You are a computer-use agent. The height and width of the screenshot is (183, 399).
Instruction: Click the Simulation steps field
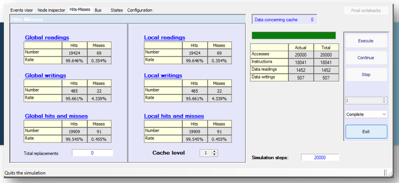click(320, 158)
